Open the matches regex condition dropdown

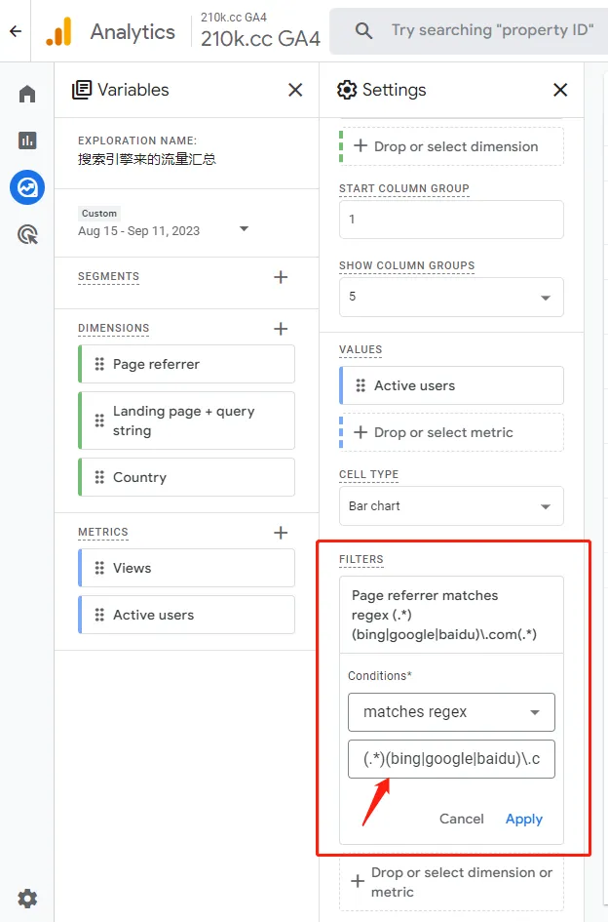point(451,712)
